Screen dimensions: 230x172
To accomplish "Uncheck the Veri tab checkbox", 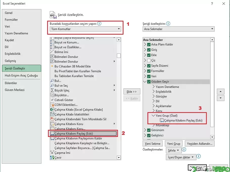I will [x=149, y=76].
